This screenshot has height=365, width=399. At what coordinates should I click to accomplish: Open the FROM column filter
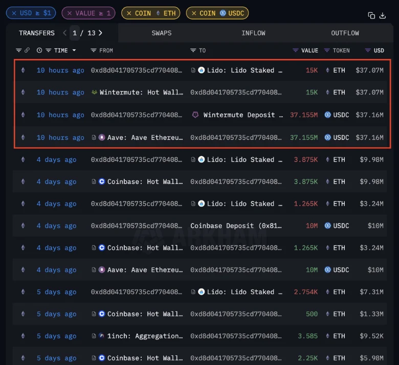[x=94, y=50]
